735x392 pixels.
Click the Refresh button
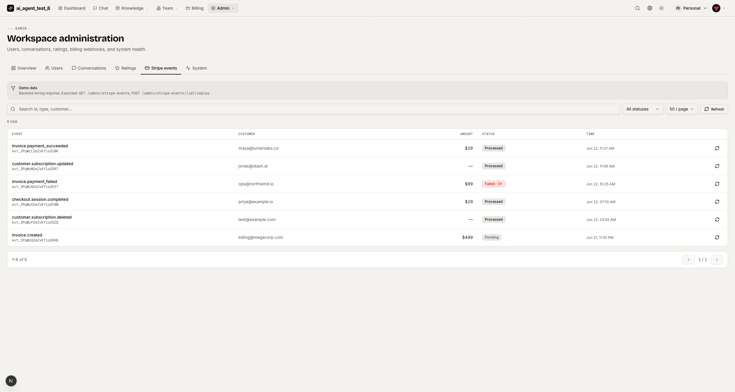714,109
